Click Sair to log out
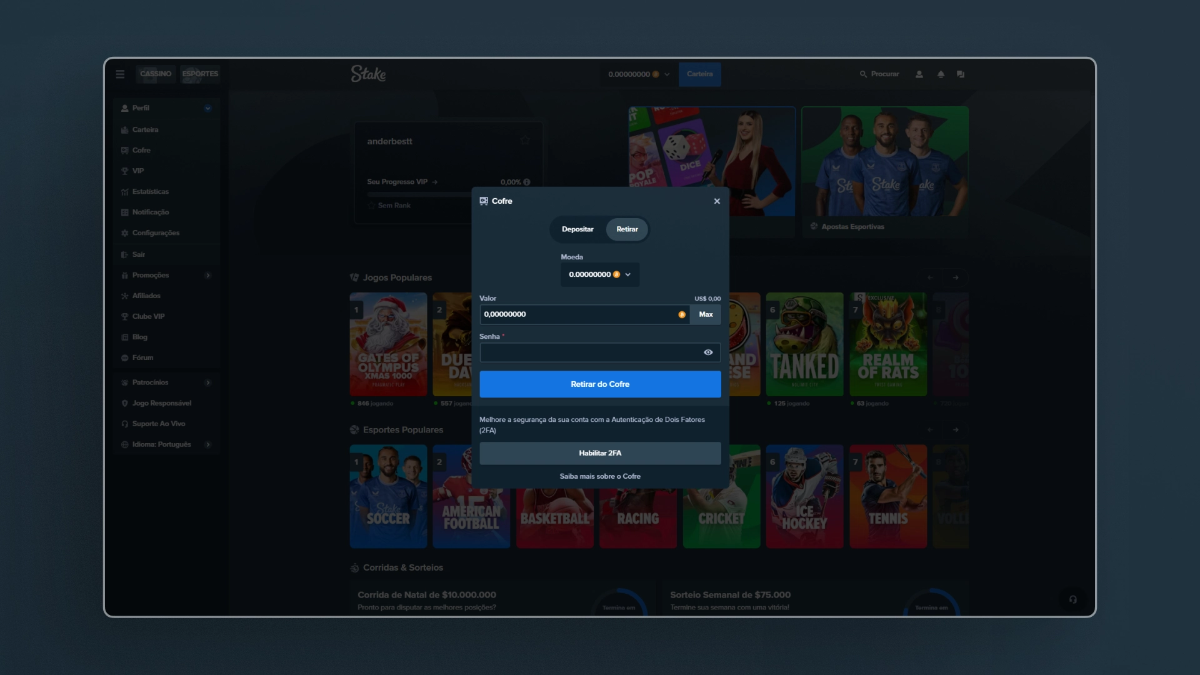The image size is (1200, 675). tap(166, 254)
